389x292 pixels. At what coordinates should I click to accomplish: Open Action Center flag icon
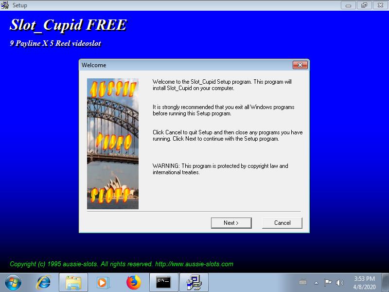pyautogui.click(x=328, y=282)
